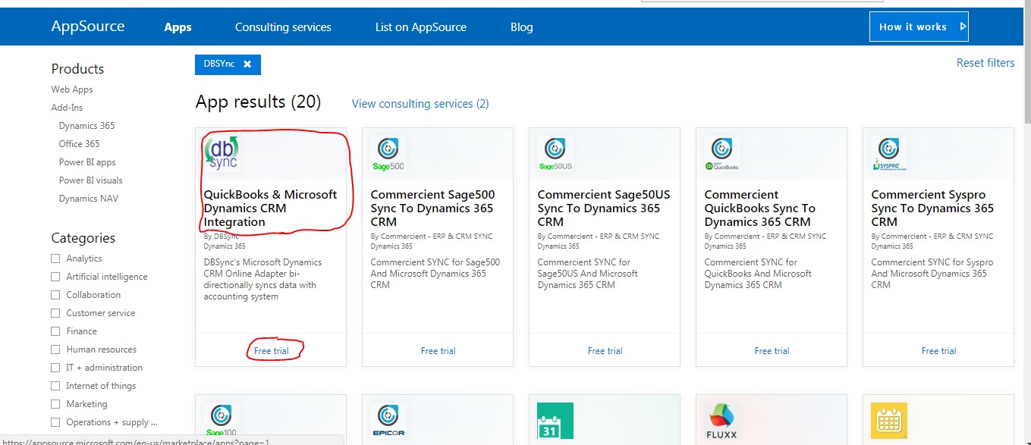Open the Blog menu item
This screenshot has width=1031, height=445.
521,27
